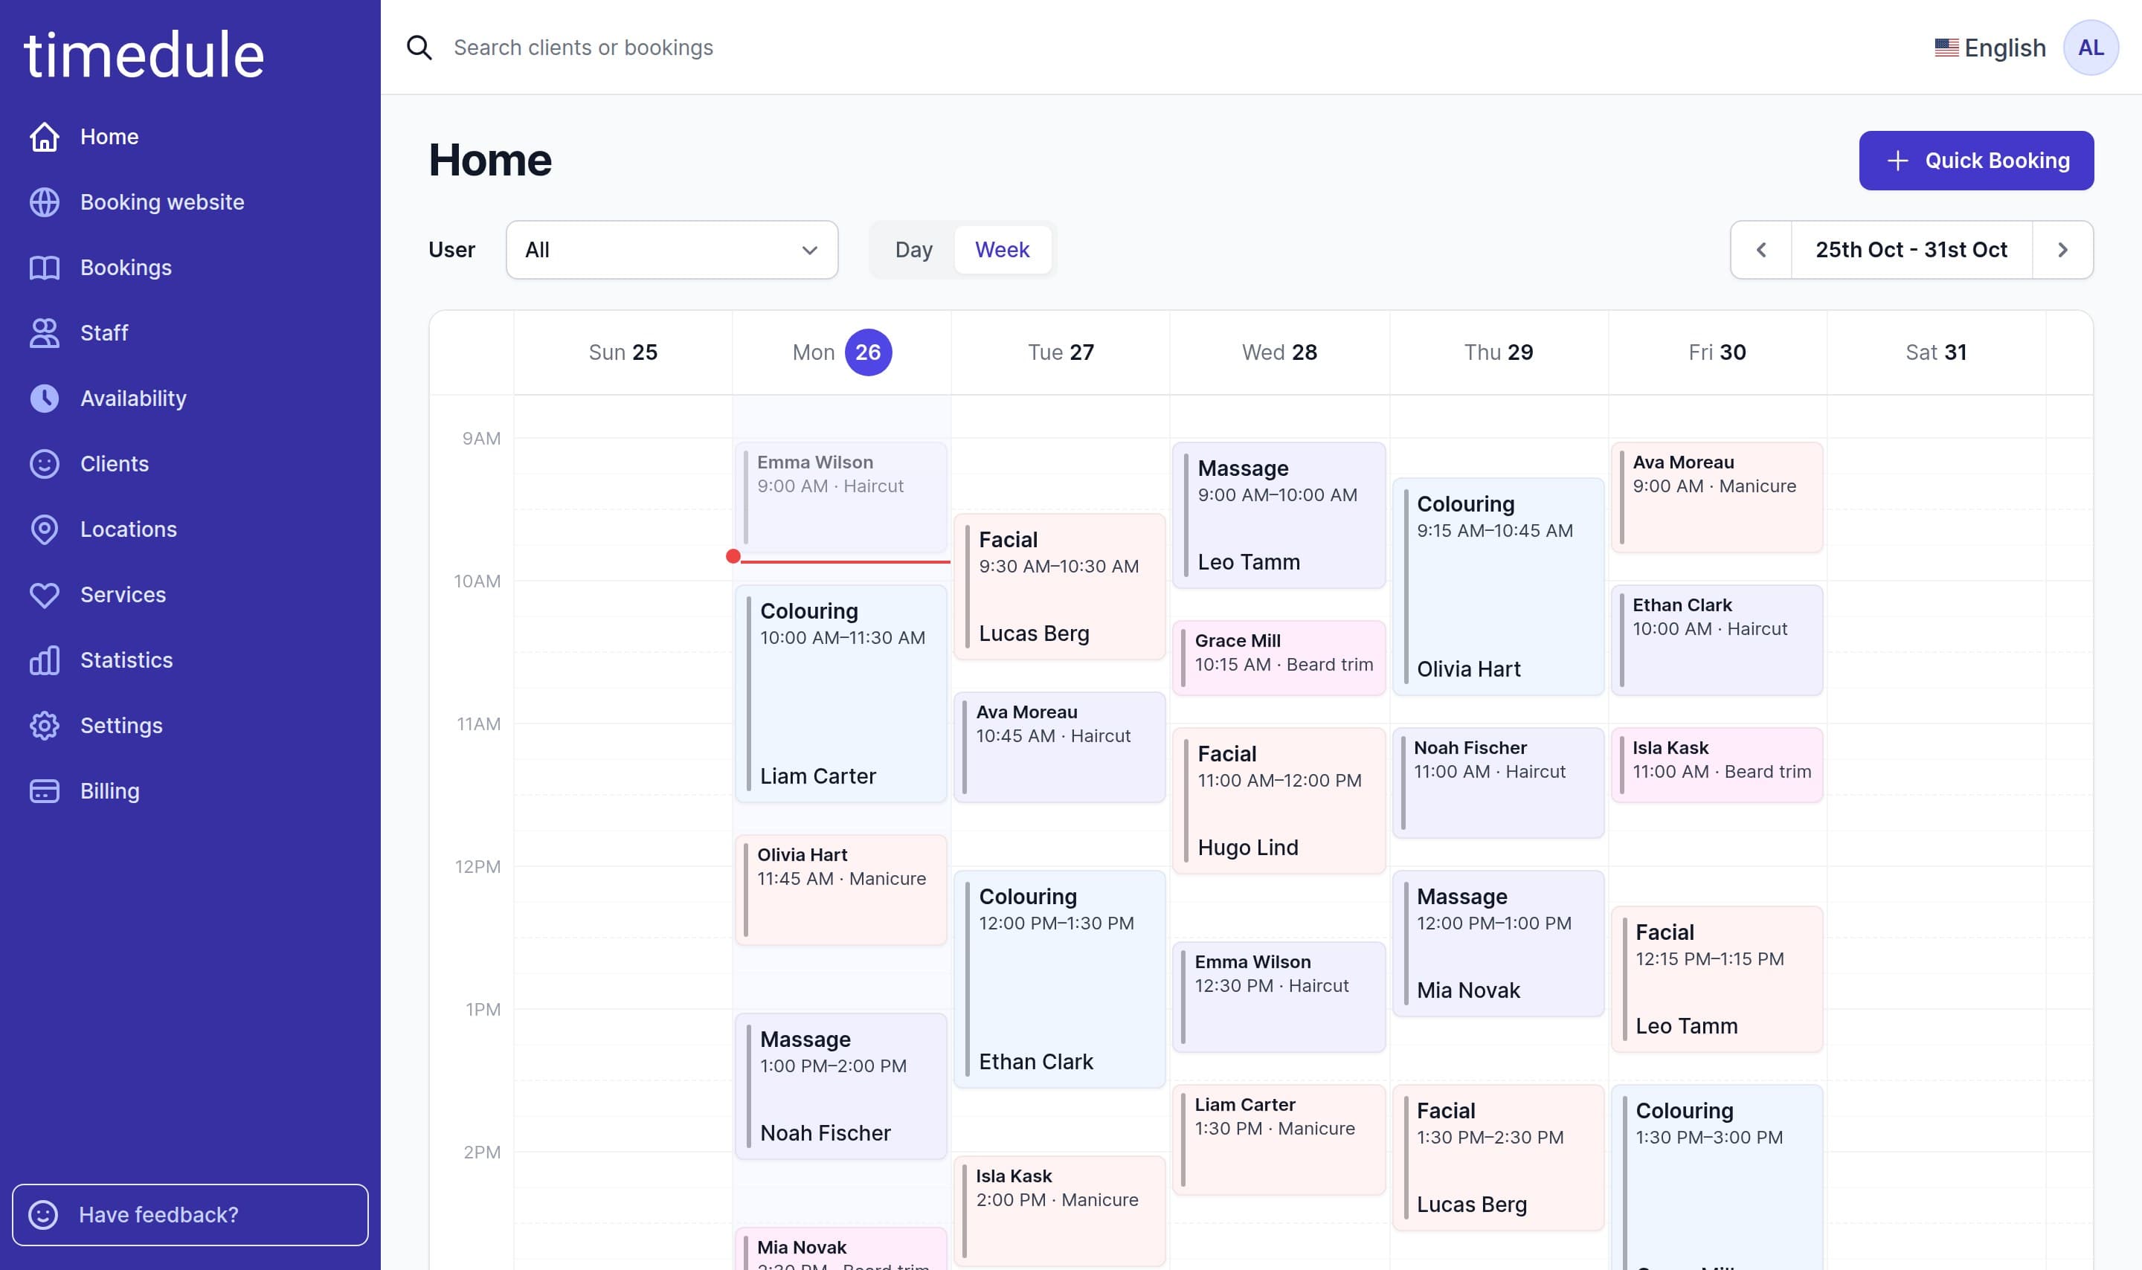2142x1270 pixels.
Task: Click the Statistics bar chart icon
Action: 45,661
